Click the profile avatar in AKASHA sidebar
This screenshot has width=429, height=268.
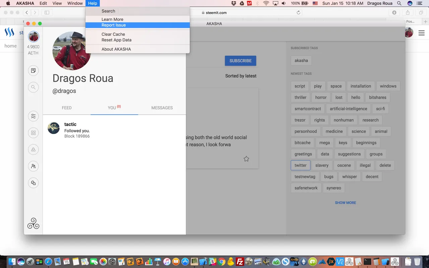[x=34, y=37]
